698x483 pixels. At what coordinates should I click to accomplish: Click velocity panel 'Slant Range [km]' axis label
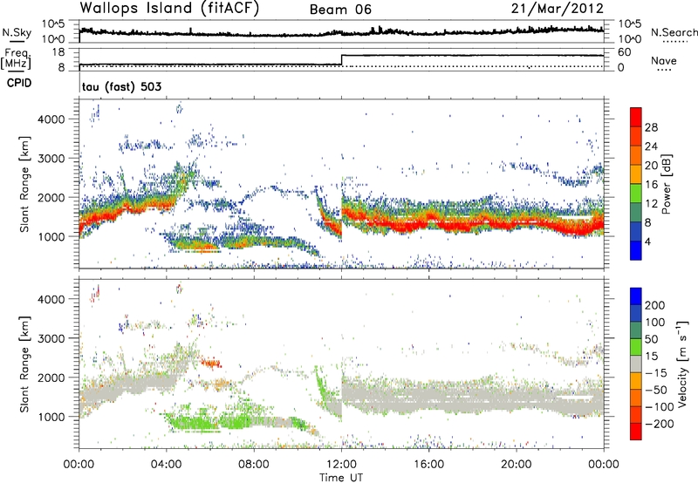[24, 364]
